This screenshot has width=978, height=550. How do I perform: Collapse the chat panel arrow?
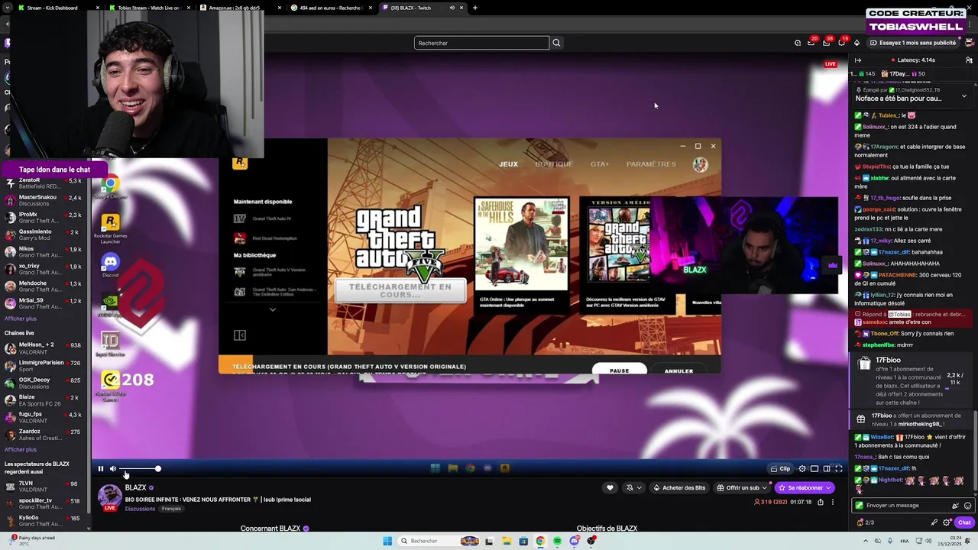[x=858, y=60]
